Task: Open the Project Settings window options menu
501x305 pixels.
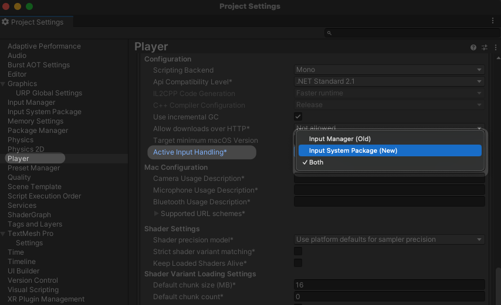Action: [x=493, y=20]
